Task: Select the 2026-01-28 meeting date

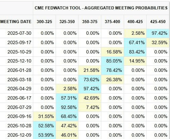Action: tap(19, 70)
